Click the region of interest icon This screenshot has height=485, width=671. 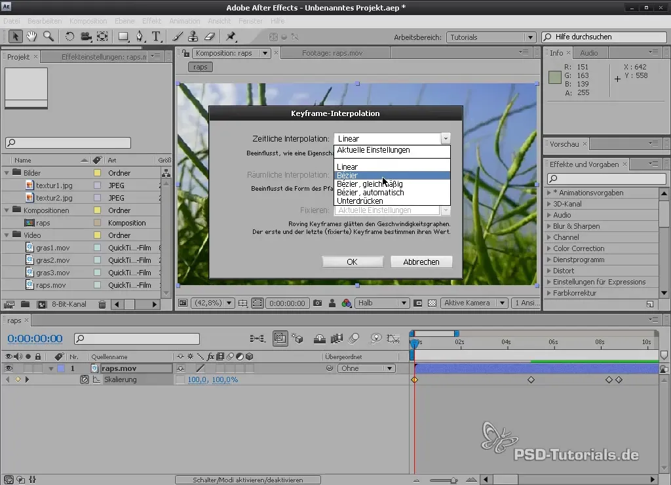coord(257,303)
